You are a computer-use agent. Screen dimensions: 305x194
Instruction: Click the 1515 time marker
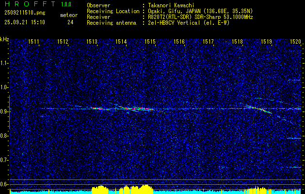coord(150,41)
